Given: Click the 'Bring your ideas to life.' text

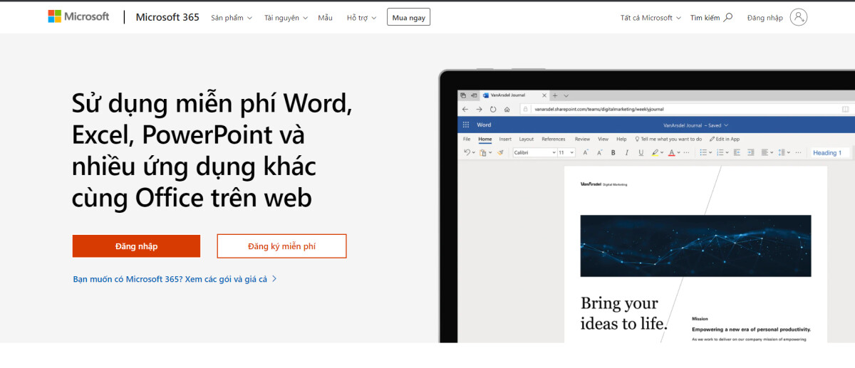Looking at the screenshot, I should [x=623, y=313].
